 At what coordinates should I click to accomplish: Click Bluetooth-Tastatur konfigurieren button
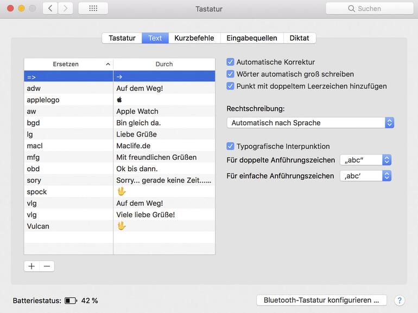[321, 300]
